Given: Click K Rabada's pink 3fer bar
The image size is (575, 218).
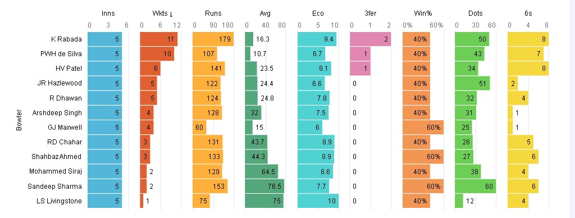Looking at the screenshot, I should pos(371,39).
